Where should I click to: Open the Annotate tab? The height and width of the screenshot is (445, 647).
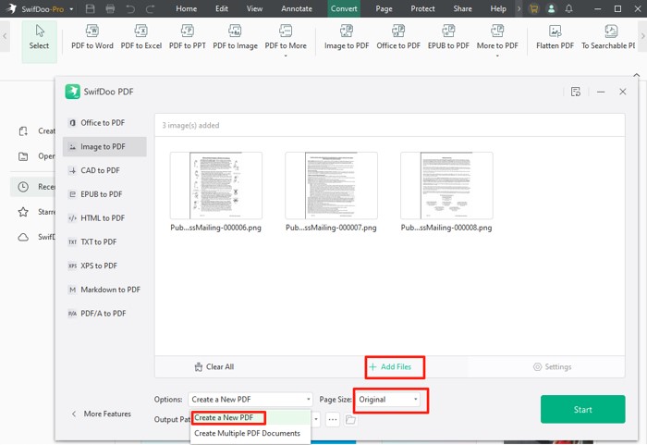point(297,8)
